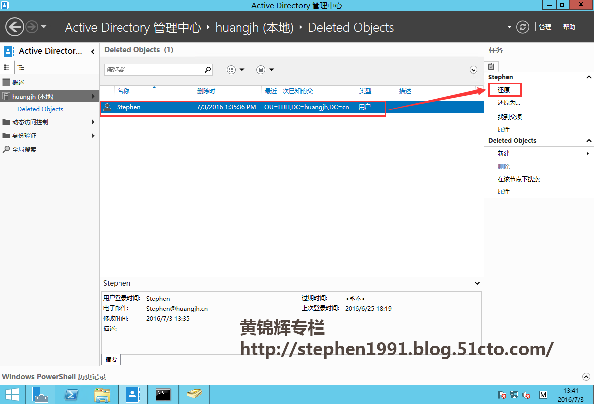Click 还原为... task
This screenshot has height=404, width=594.
click(x=509, y=102)
